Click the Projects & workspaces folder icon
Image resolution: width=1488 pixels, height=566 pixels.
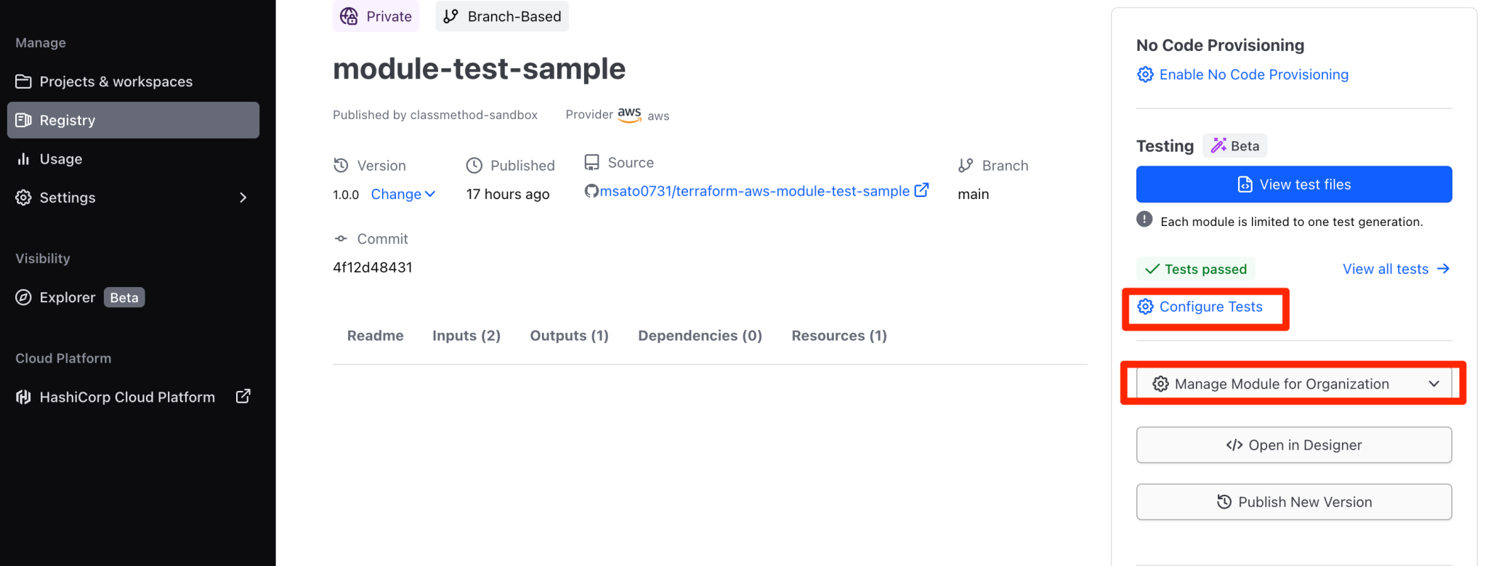coord(23,81)
